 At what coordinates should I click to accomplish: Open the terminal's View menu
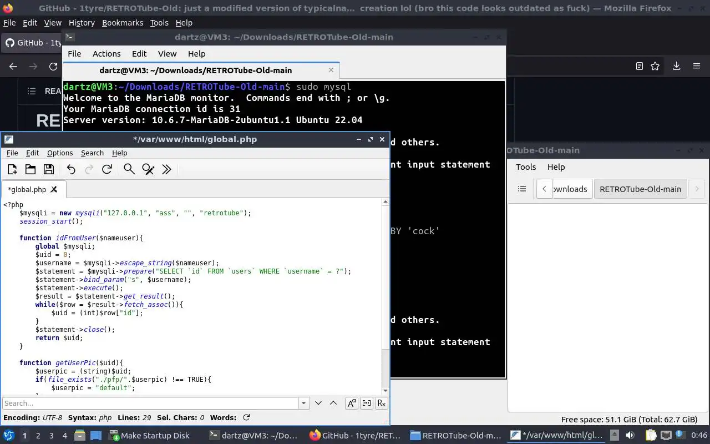(167, 54)
